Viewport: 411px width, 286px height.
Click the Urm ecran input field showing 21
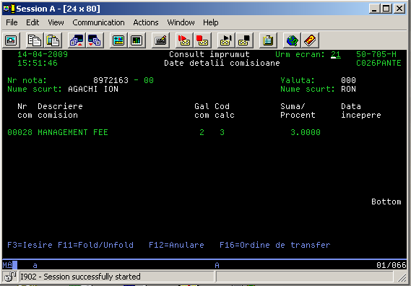tap(336, 54)
